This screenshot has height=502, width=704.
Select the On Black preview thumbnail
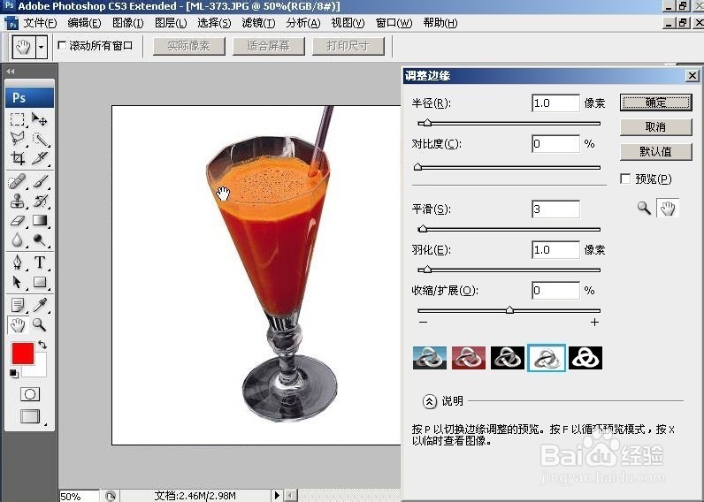click(508, 358)
